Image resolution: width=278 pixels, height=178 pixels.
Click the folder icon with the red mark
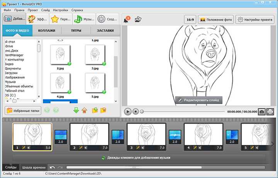click(103, 111)
